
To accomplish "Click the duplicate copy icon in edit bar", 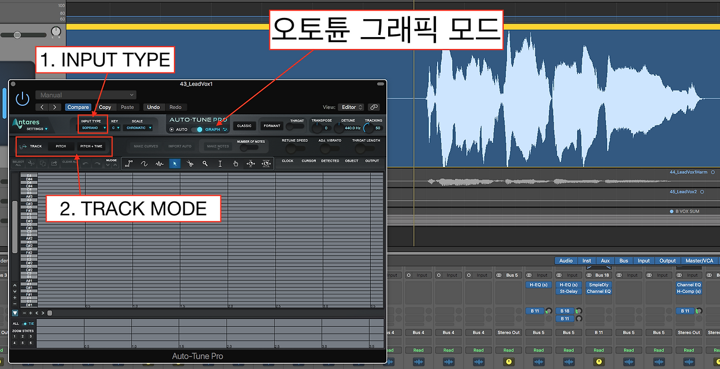I will pyautogui.click(x=43, y=163).
